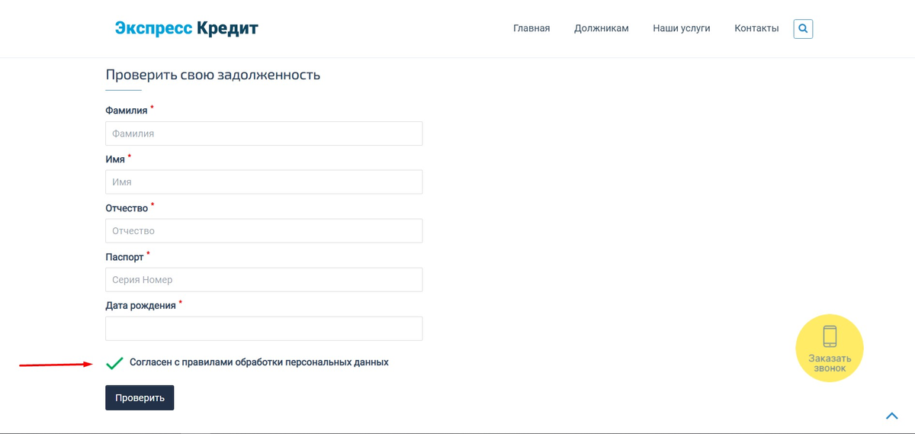Open the Главная menu item

point(531,28)
